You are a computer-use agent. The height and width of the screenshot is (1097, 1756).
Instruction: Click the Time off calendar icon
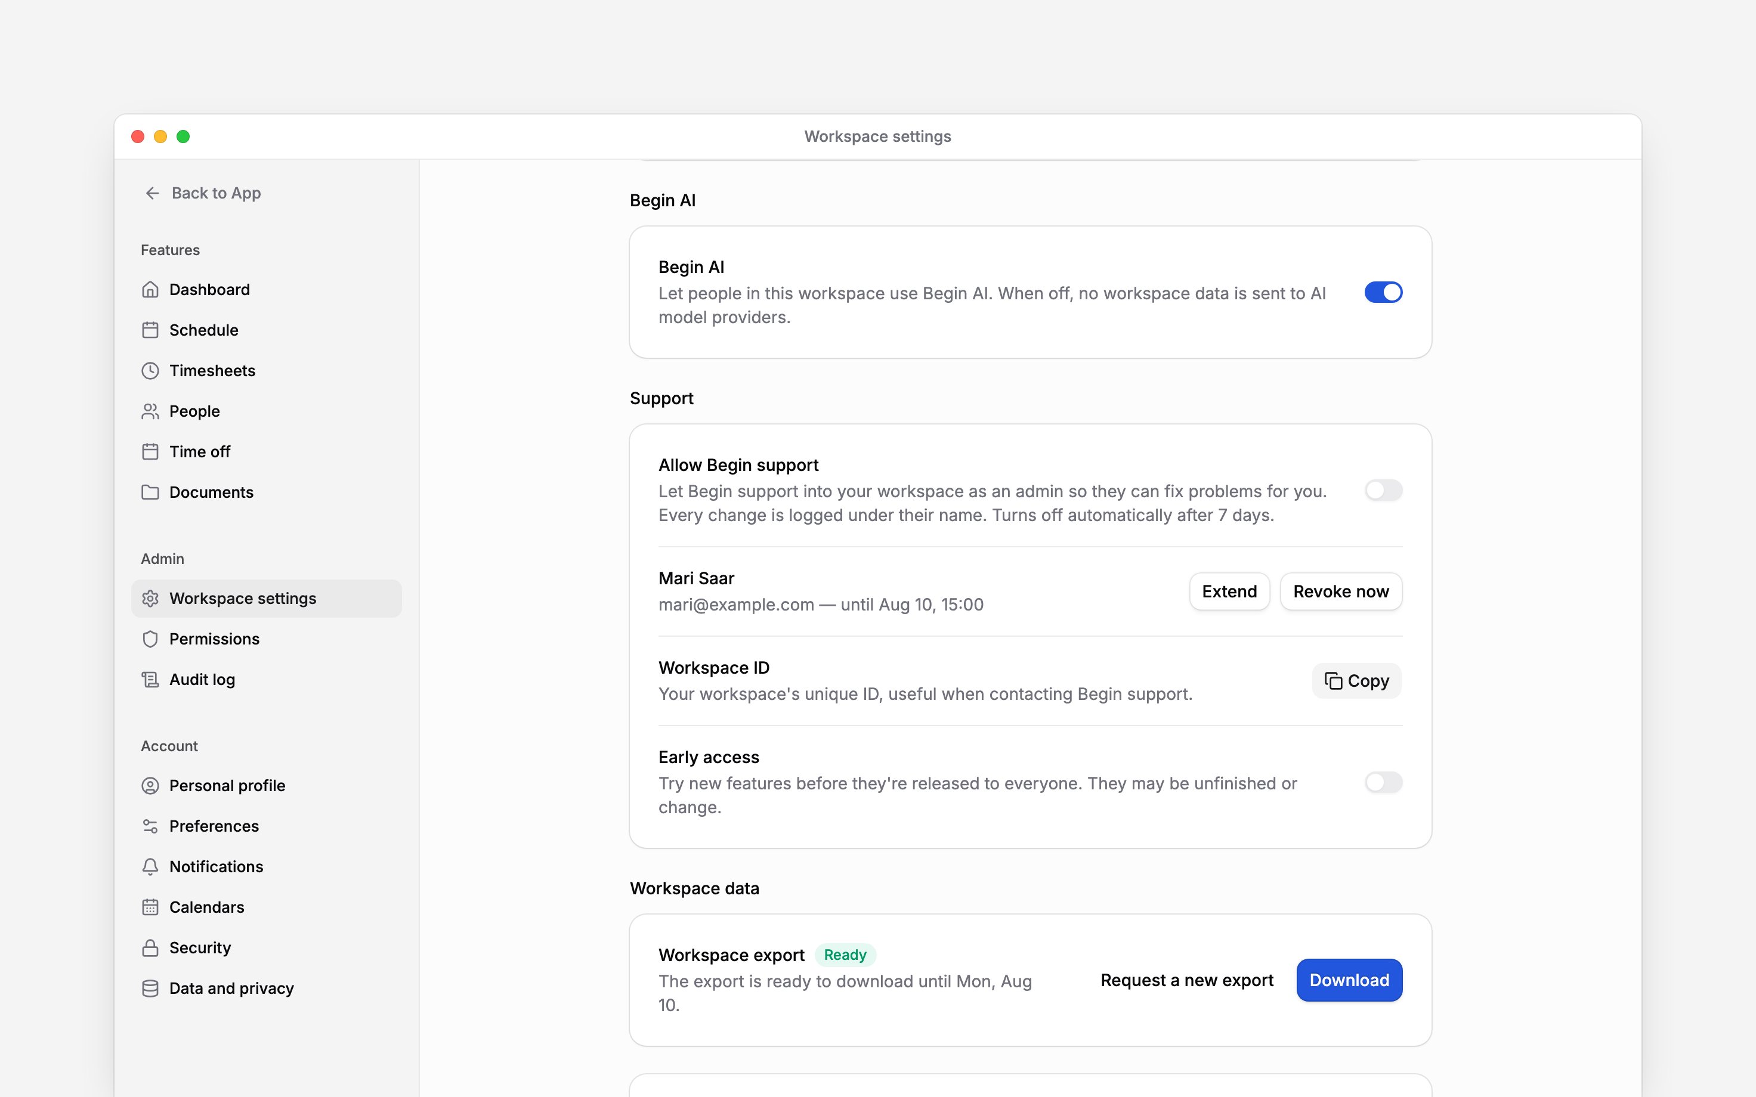coord(150,452)
